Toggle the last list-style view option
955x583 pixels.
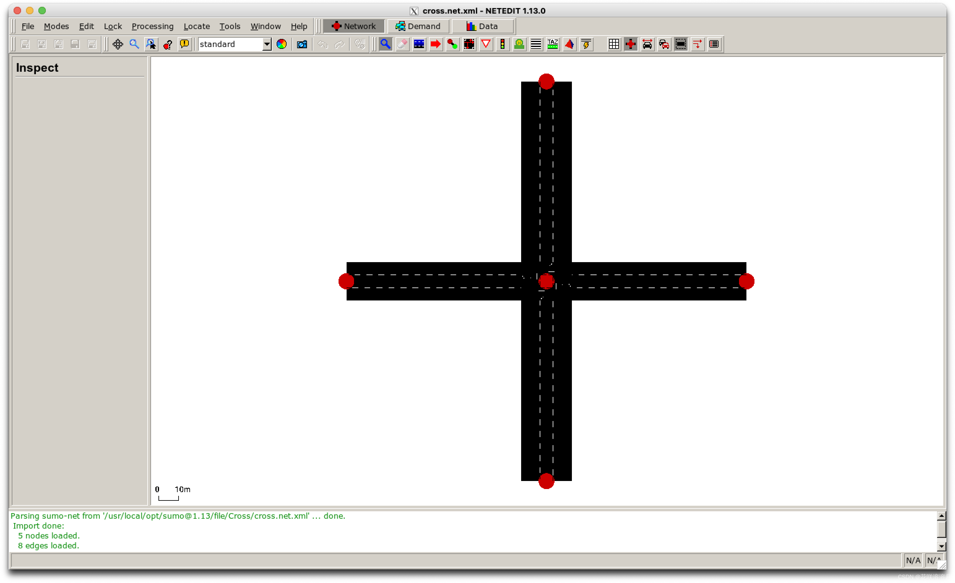point(714,44)
